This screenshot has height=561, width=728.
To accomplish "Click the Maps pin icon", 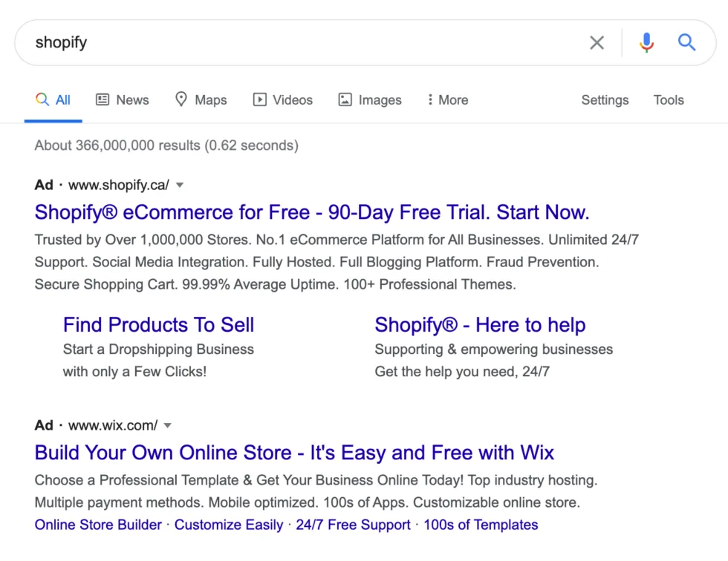I will coord(181,99).
